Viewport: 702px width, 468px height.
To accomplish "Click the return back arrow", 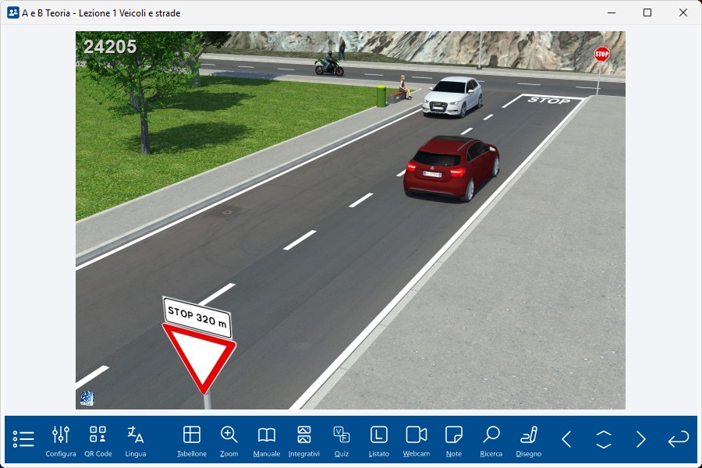I will pyautogui.click(x=679, y=439).
